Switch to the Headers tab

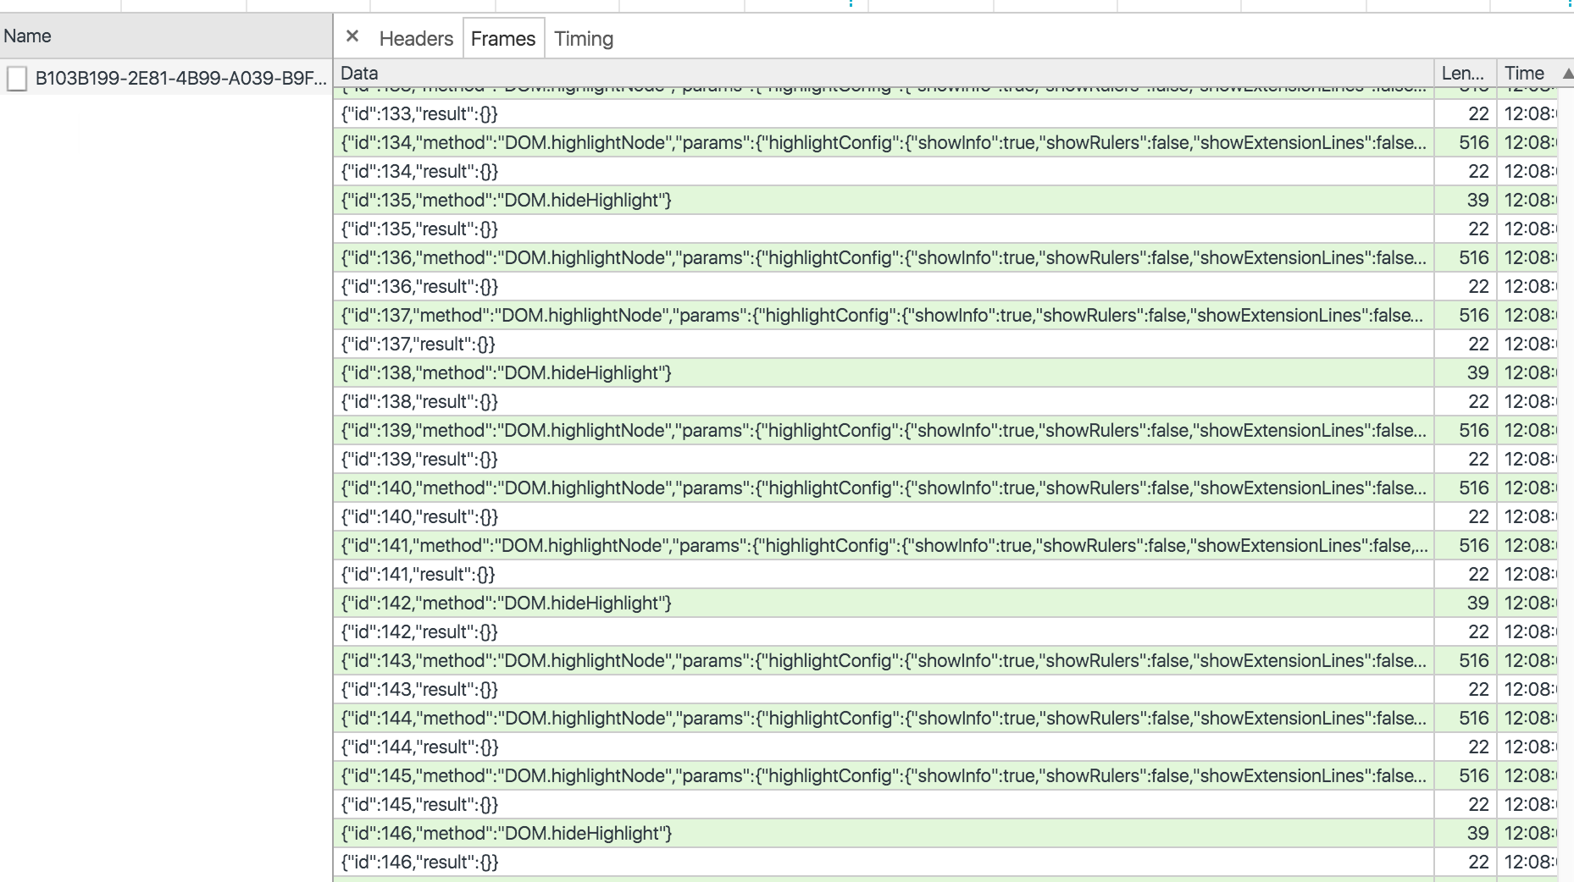click(416, 39)
